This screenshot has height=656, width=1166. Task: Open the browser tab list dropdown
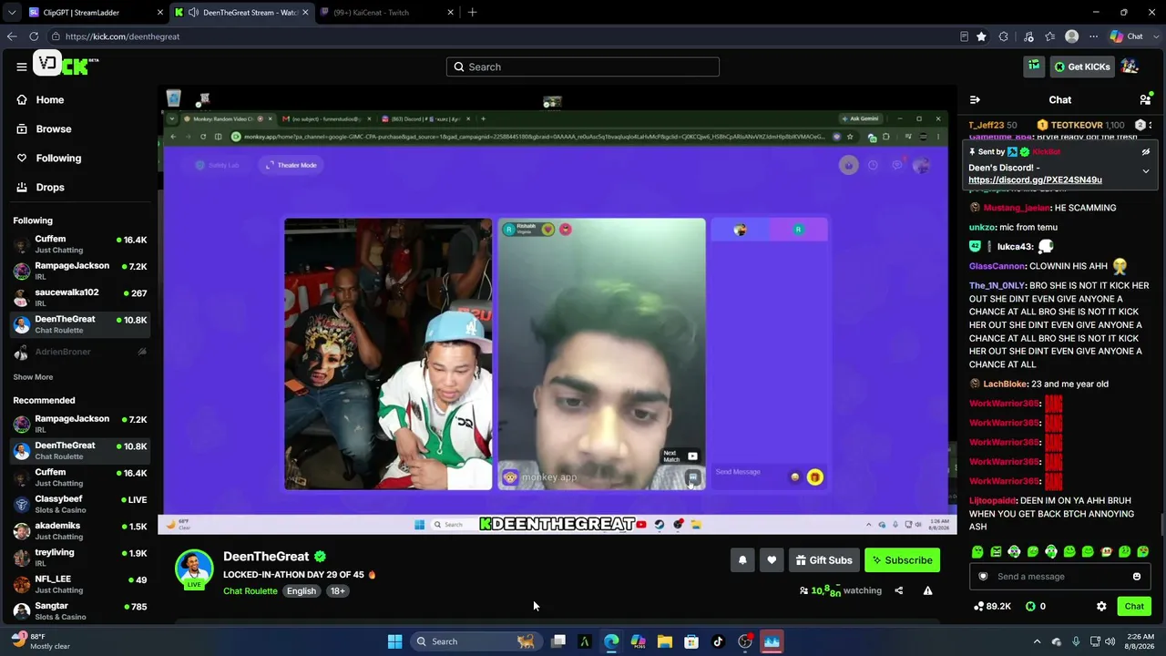click(x=12, y=13)
